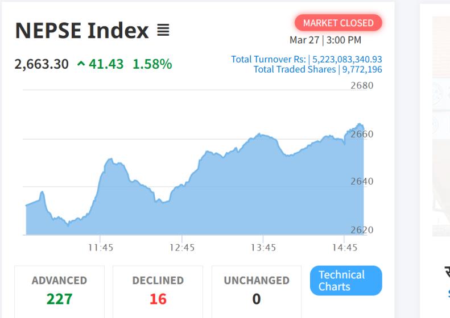Click the 12:45 time marker on chart

tap(183, 248)
